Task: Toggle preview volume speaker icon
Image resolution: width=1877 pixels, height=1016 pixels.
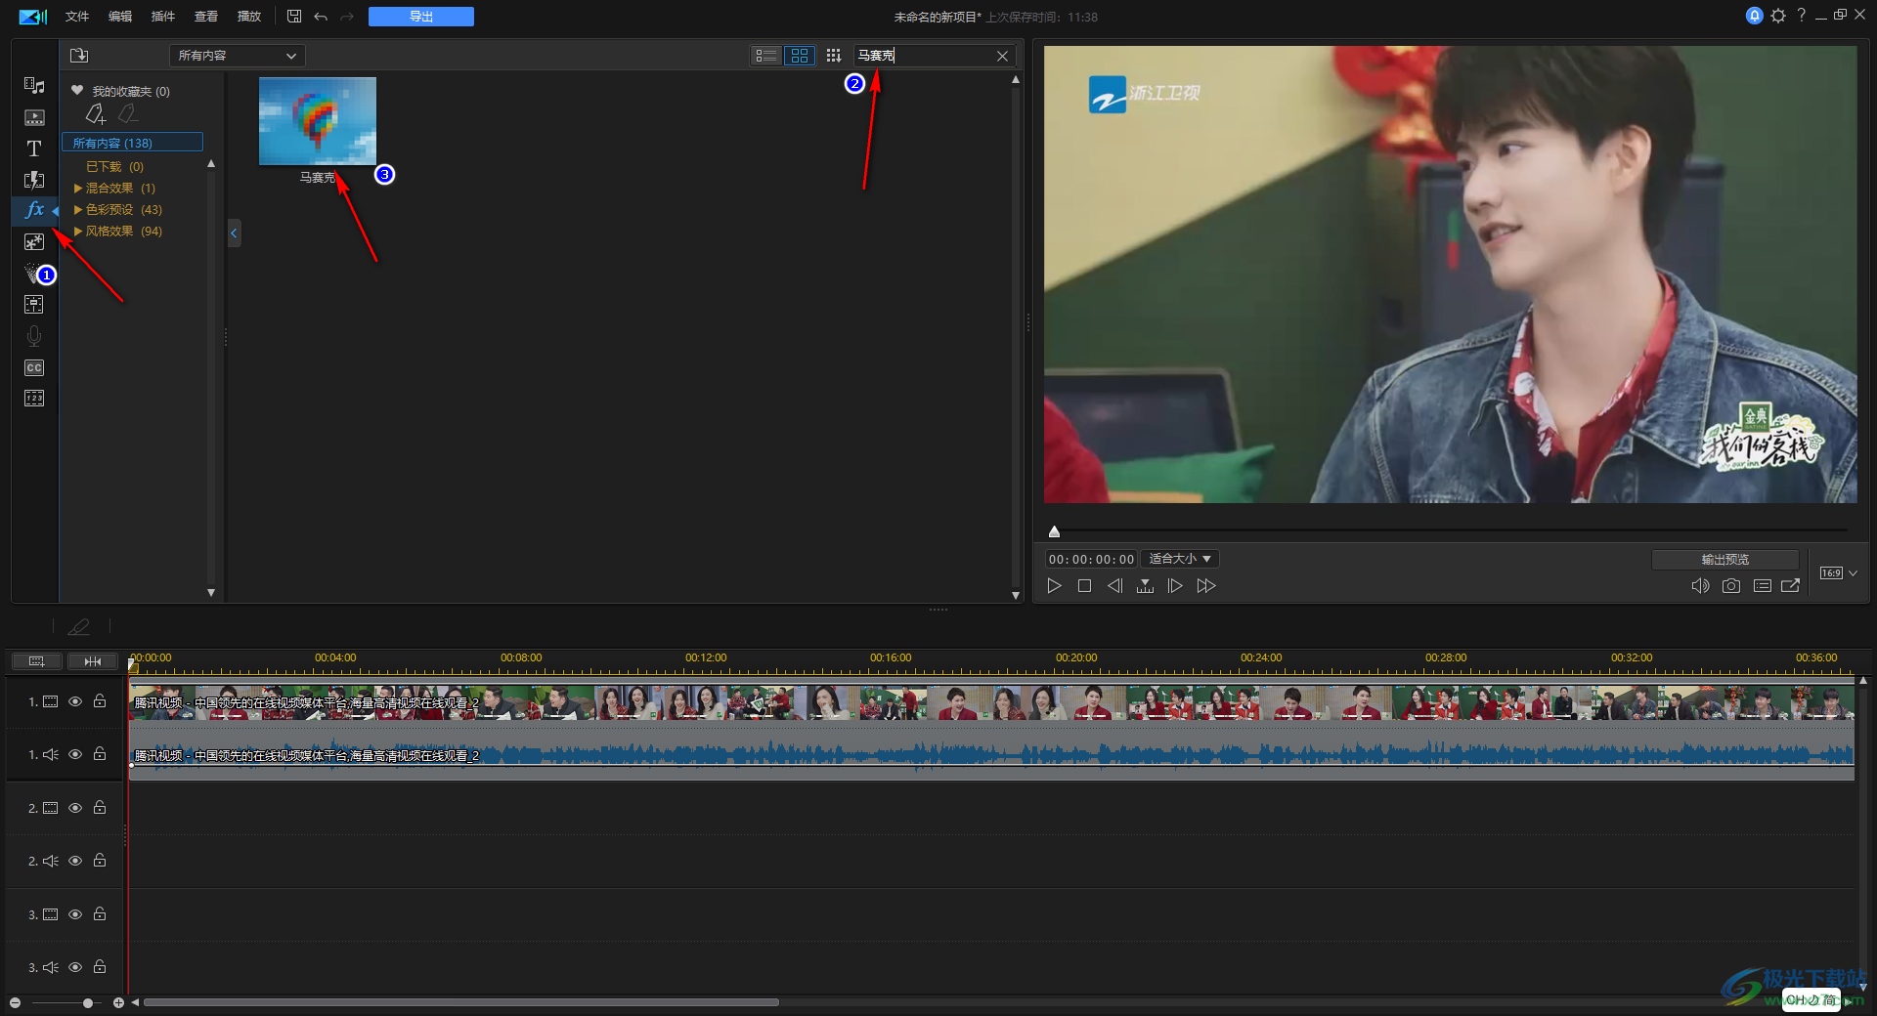Action: click(x=1700, y=586)
